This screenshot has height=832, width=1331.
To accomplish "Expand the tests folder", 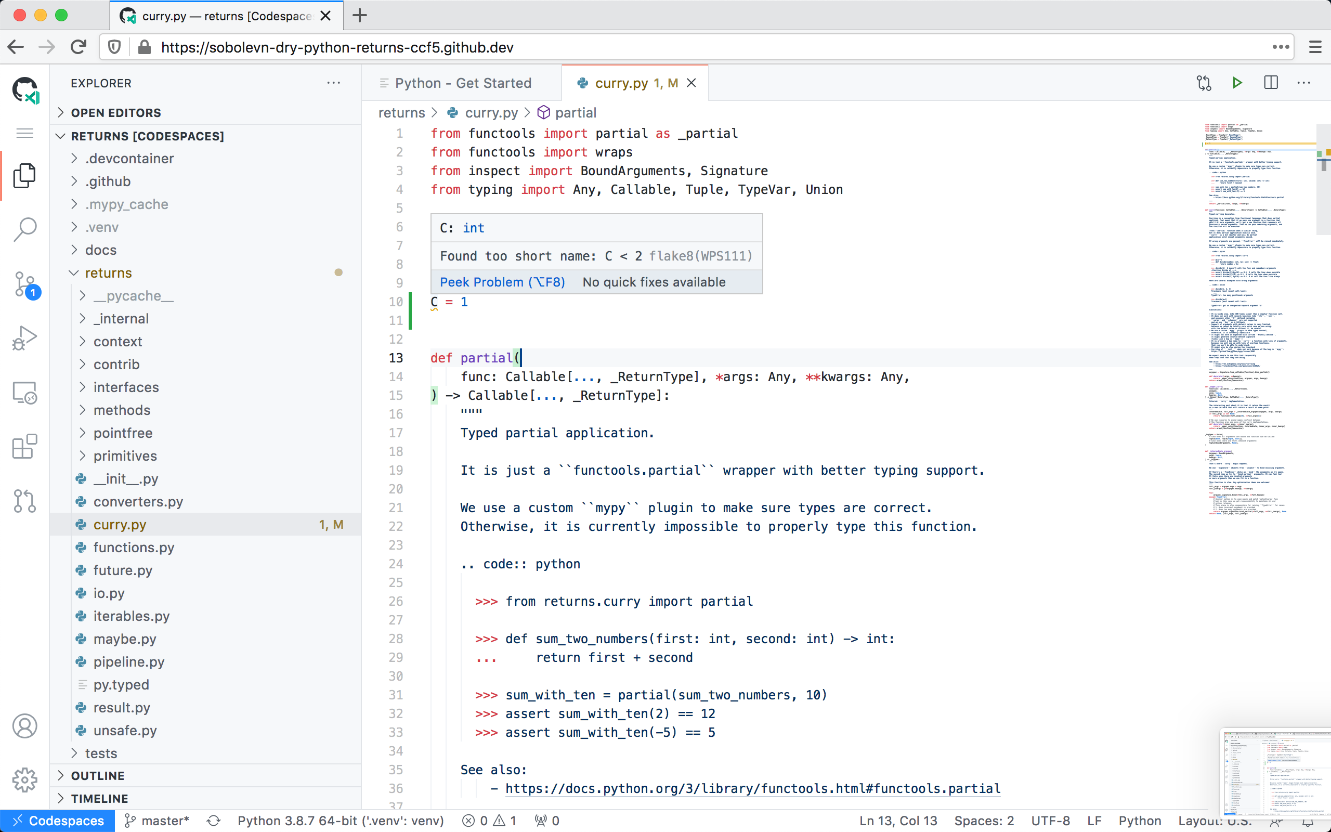I will coord(205,753).
